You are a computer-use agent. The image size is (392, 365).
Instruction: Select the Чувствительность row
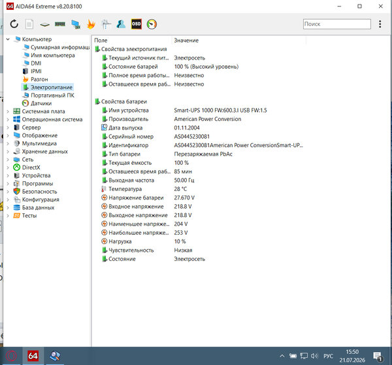click(147, 251)
